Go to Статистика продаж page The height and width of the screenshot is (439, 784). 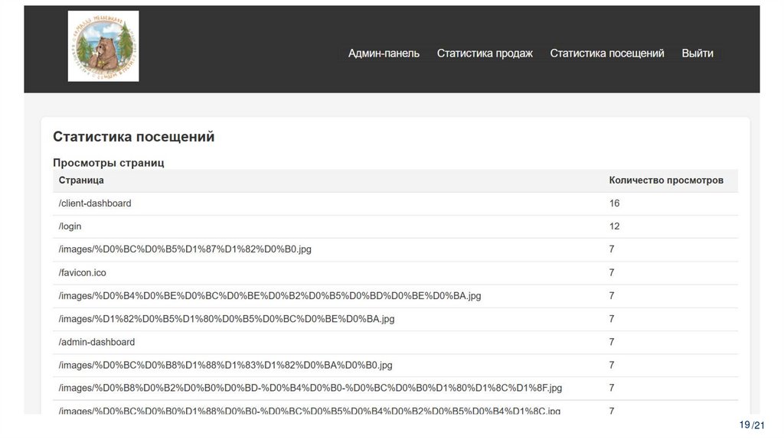(485, 54)
